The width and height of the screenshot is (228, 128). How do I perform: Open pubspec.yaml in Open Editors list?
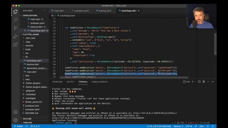[x=37, y=23]
